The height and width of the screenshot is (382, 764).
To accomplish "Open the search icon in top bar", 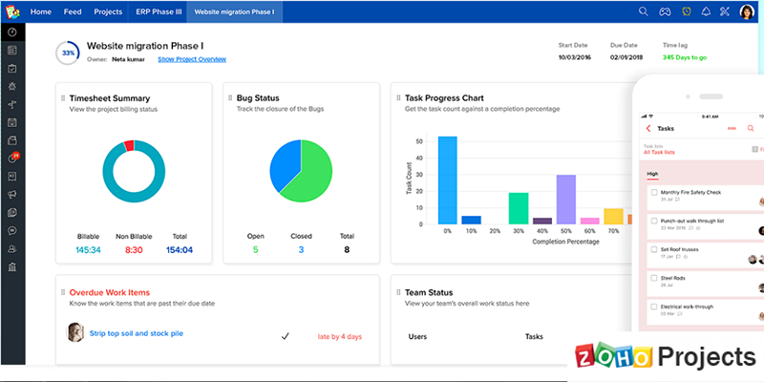I will [x=643, y=11].
